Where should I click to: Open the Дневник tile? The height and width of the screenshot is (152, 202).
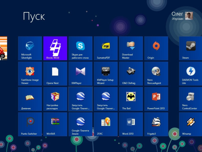coord(30,99)
